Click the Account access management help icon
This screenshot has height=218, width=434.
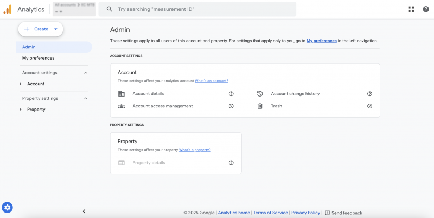pyautogui.click(x=231, y=106)
